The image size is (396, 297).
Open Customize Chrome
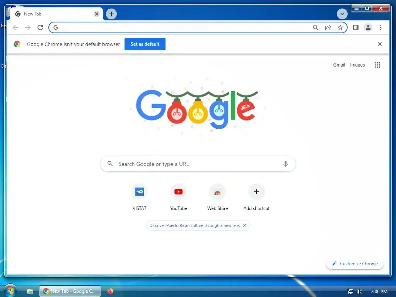click(355, 264)
